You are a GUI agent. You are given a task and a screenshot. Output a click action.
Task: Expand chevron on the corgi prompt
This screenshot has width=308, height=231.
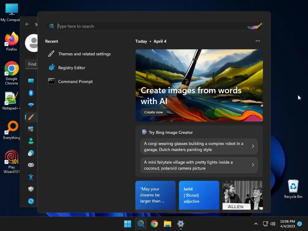tap(253, 146)
